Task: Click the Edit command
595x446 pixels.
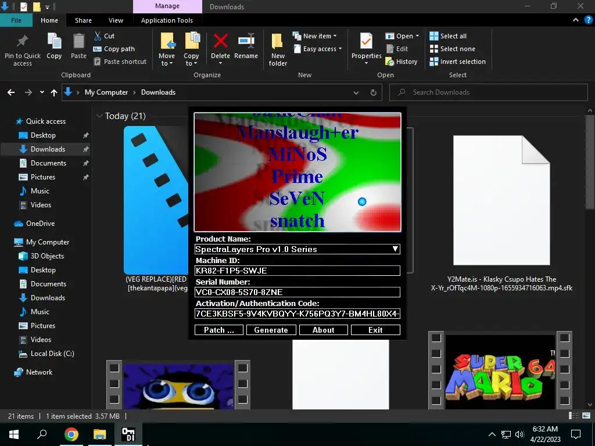Action: pyautogui.click(x=397, y=49)
